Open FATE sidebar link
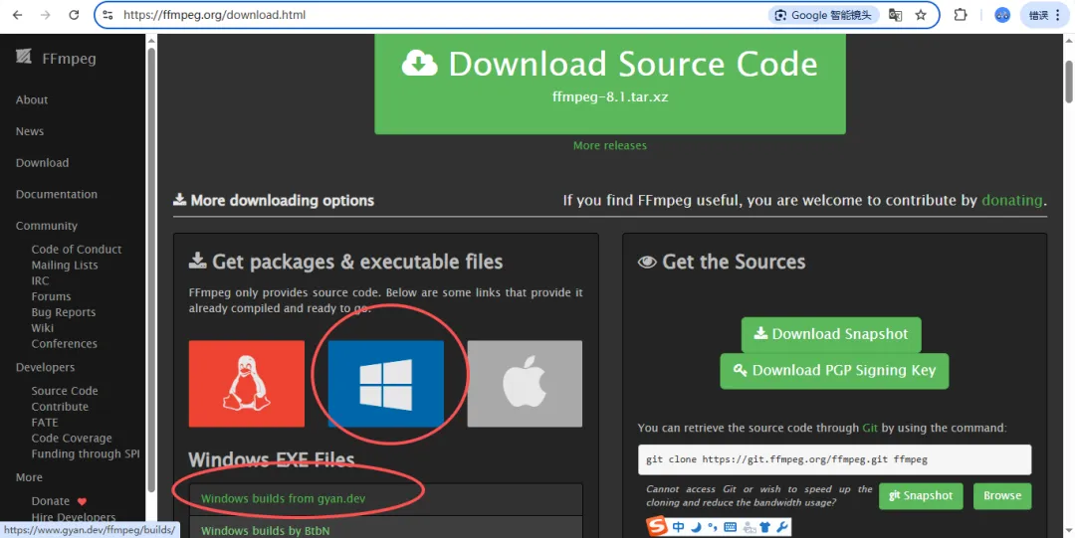Image resolution: width=1075 pixels, height=538 pixels. click(x=45, y=423)
